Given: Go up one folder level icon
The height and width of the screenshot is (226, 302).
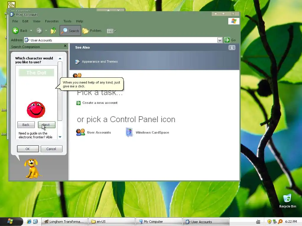Looking at the screenshot, I should [54, 31].
